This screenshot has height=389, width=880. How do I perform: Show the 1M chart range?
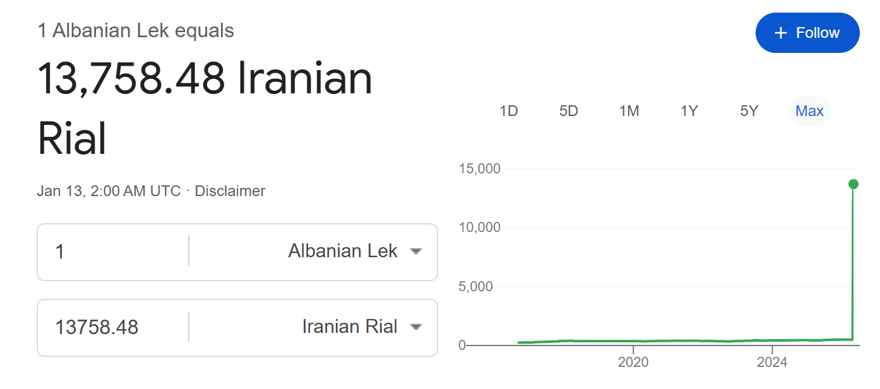point(629,112)
